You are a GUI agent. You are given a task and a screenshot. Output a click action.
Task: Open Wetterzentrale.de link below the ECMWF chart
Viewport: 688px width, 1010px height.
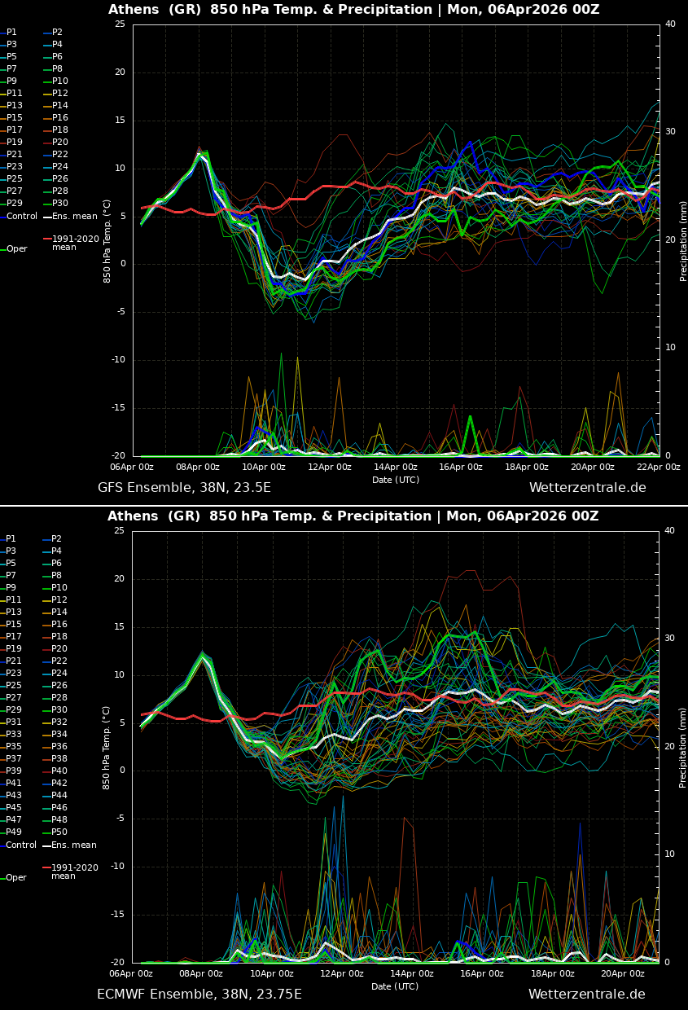pos(586,995)
